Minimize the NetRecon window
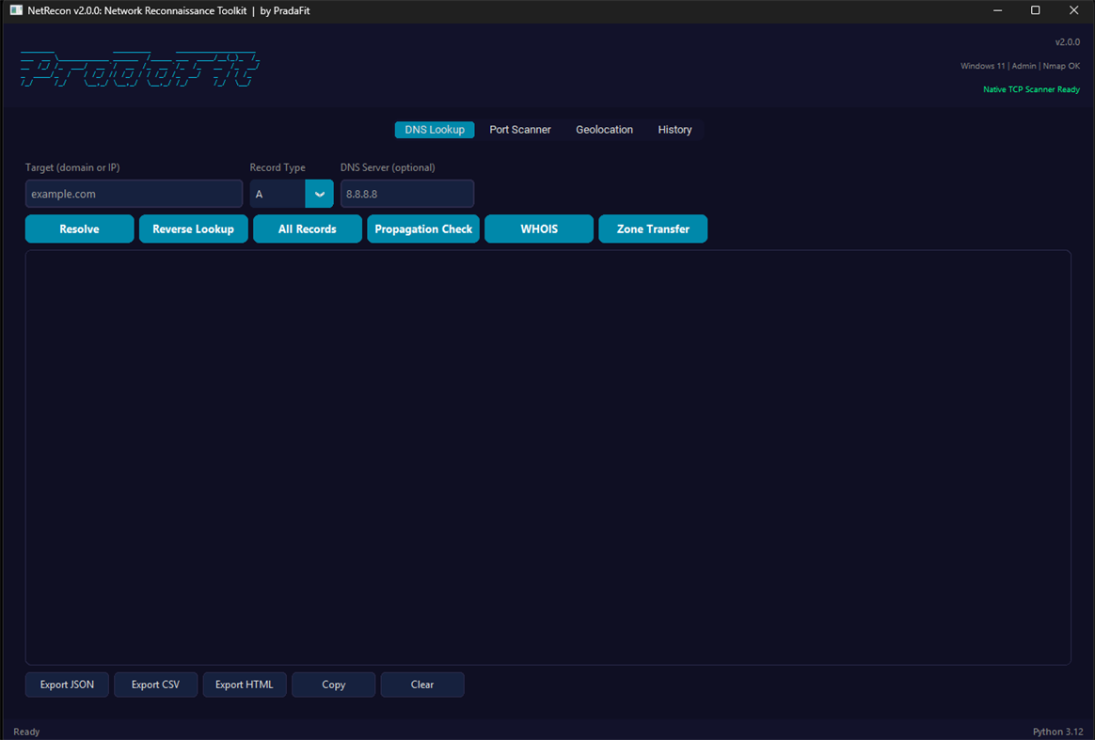Viewport: 1095px width, 740px height. click(998, 10)
